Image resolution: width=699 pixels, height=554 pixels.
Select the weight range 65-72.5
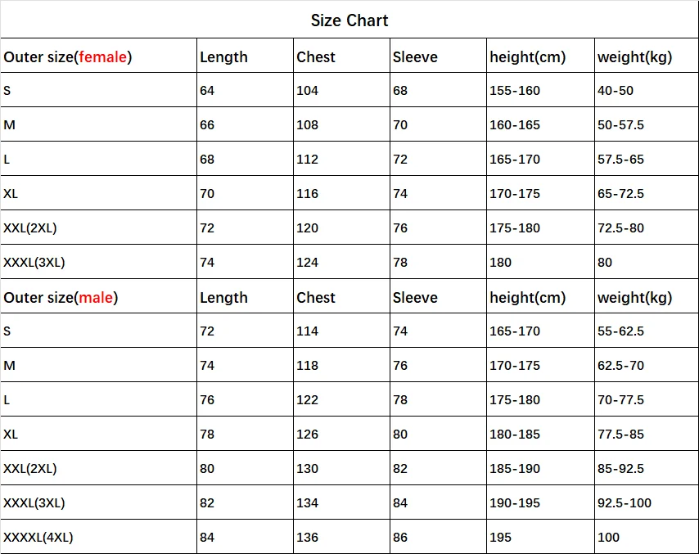(x=620, y=193)
